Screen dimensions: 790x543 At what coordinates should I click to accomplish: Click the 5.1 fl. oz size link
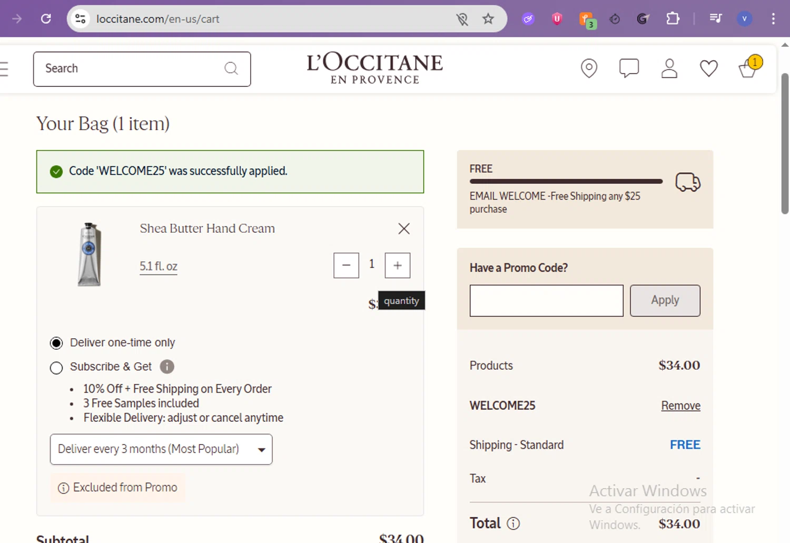159,266
